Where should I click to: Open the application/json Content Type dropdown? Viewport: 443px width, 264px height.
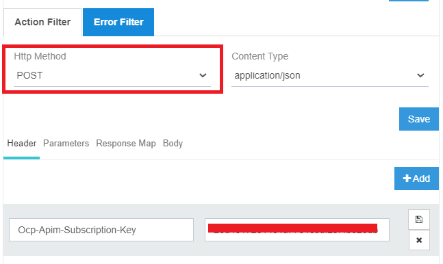330,76
